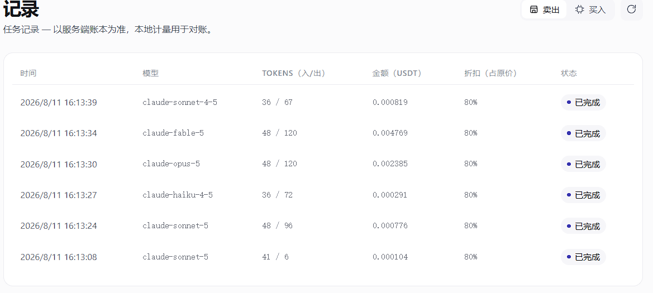Viewport: 653px width, 293px height.
Task: Click the 金额 (USDT) column header
Action: (x=397, y=73)
